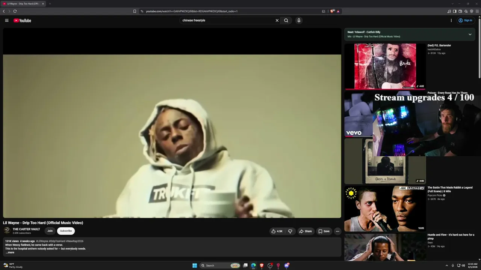
Task: Open the #NewRap2026 hashtag link
Action: coord(75,241)
